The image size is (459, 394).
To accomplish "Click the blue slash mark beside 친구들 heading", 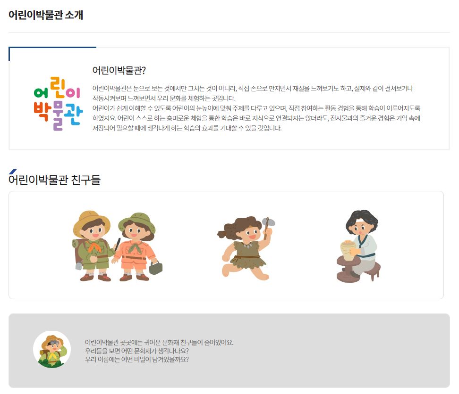I will coord(12,172).
